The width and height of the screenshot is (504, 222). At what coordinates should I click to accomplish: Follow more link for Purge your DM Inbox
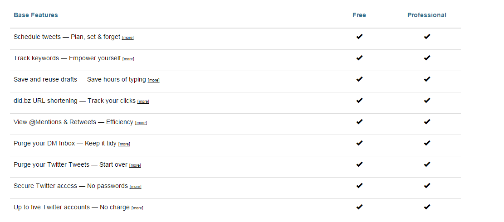[x=124, y=144]
